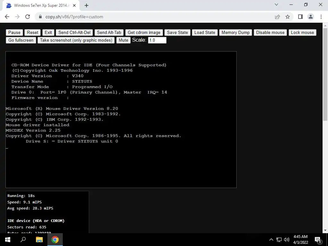Click the 'Sectors read: 635' text
Image resolution: width=328 pixels, height=246 pixels.
27,227
